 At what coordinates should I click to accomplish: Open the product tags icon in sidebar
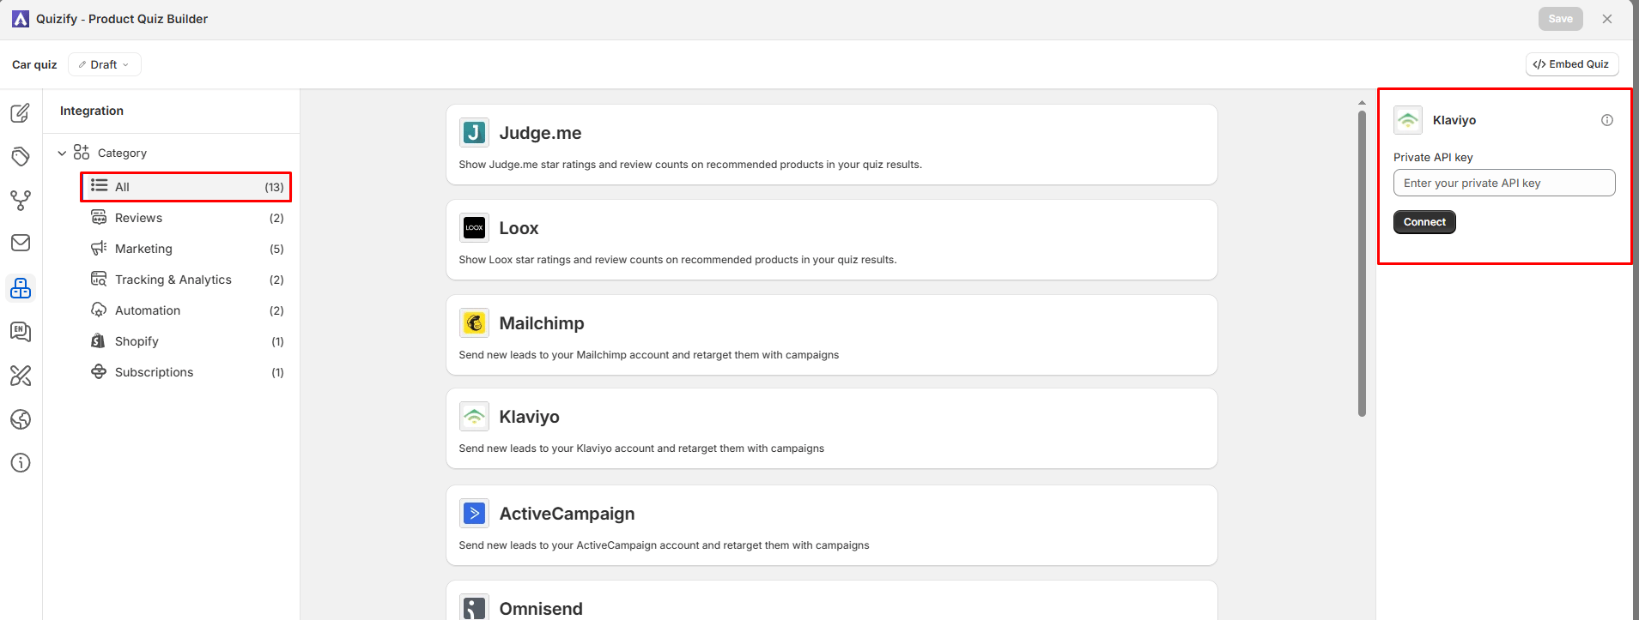[x=21, y=156]
